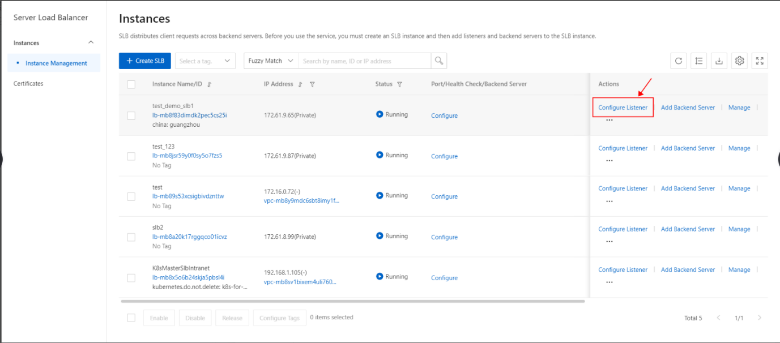The height and width of the screenshot is (343, 780).
Task: Click Configure Listener for test_demo_slb1
Action: point(623,108)
